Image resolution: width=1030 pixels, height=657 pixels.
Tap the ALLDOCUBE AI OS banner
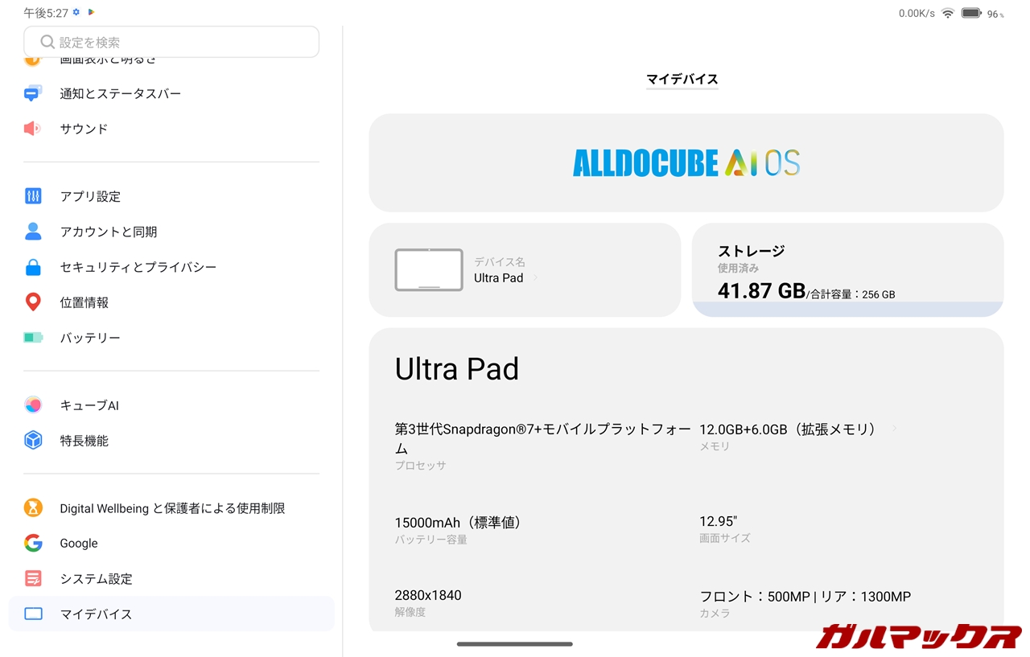tap(686, 162)
